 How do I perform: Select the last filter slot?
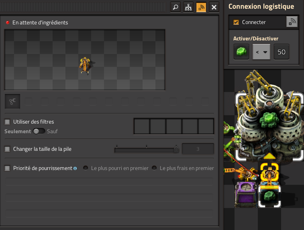pyautogui.click(x=206, y=126)
